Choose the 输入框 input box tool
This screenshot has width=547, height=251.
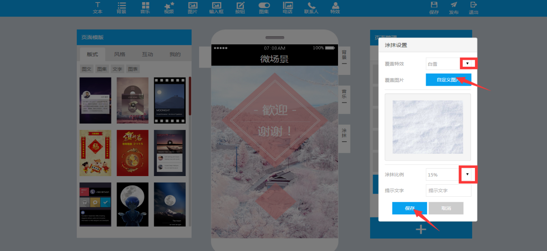[x=216, y=7]
